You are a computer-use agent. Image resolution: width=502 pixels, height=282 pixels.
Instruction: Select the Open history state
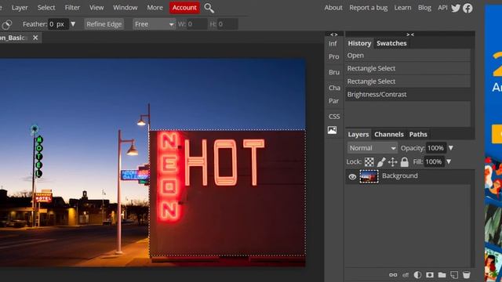coord(408,56)
